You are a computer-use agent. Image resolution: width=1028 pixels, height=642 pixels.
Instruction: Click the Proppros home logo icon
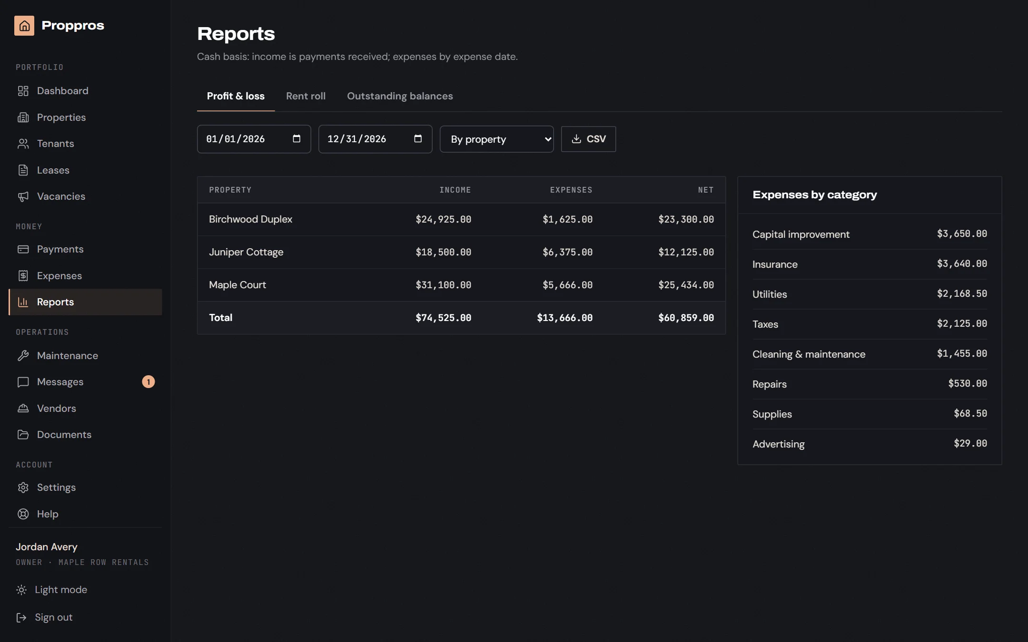[x=24, y=26]
